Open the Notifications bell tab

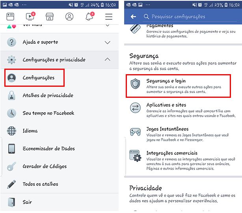pos(90,16)
